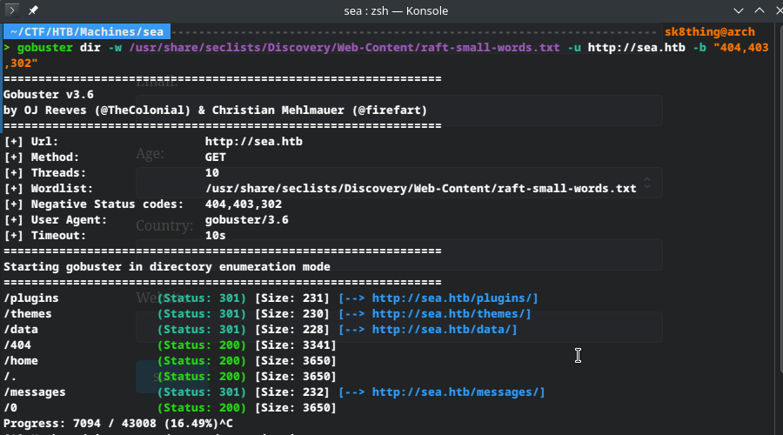Open the http://sea.htb/themes/ redirect link

pos(451,314)
